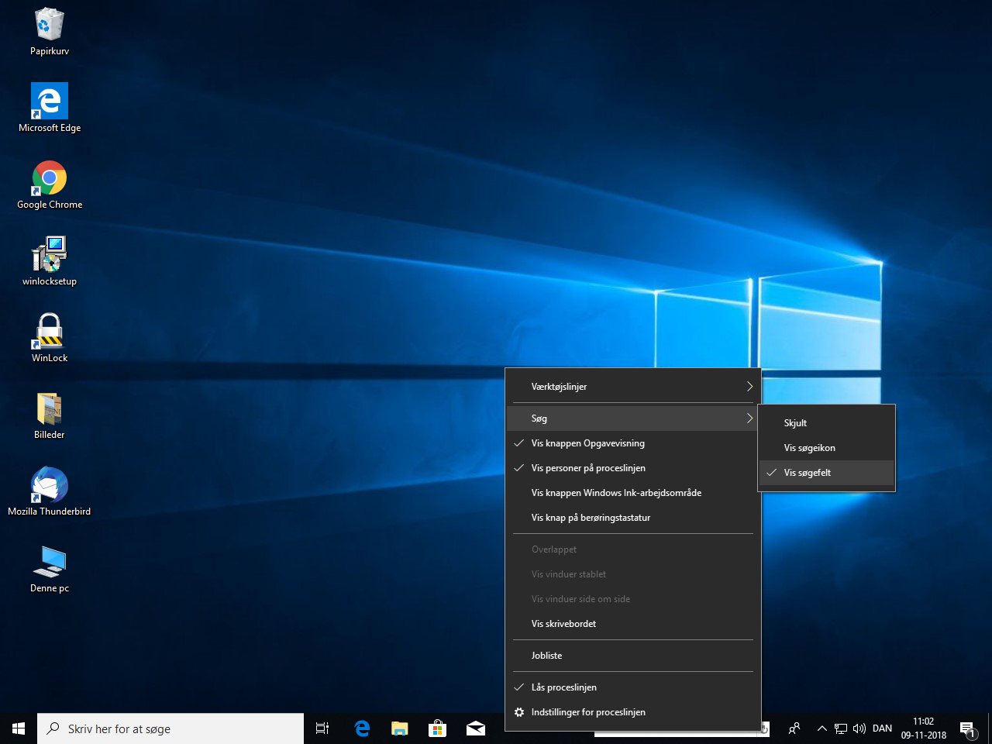
Task: Open the Microsoft Store taskbar icon
Action: point(437,728)
